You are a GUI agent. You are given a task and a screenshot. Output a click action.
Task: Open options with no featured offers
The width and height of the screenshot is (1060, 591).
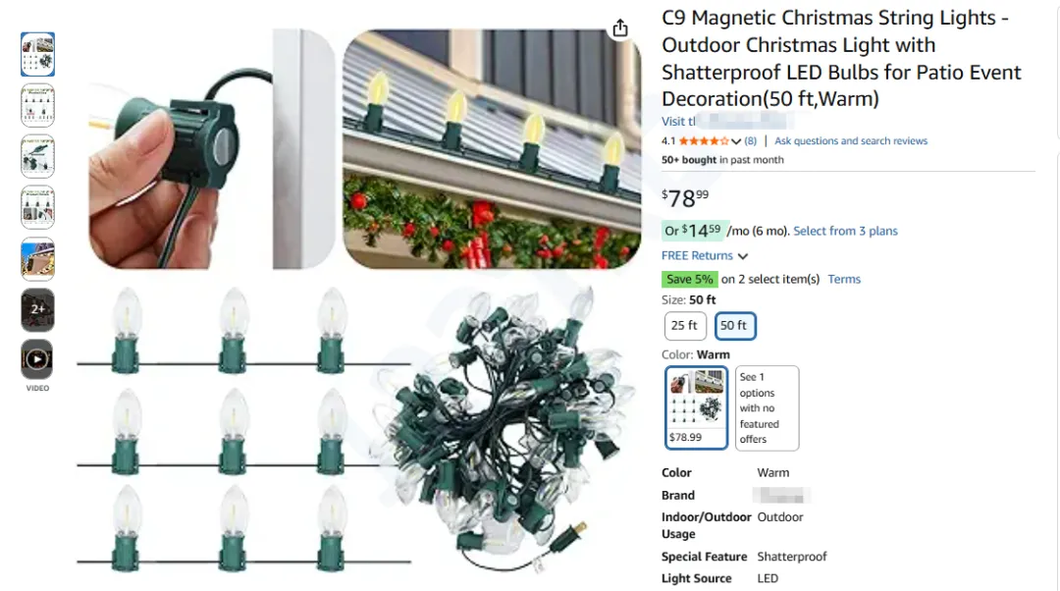coord(767,407)
